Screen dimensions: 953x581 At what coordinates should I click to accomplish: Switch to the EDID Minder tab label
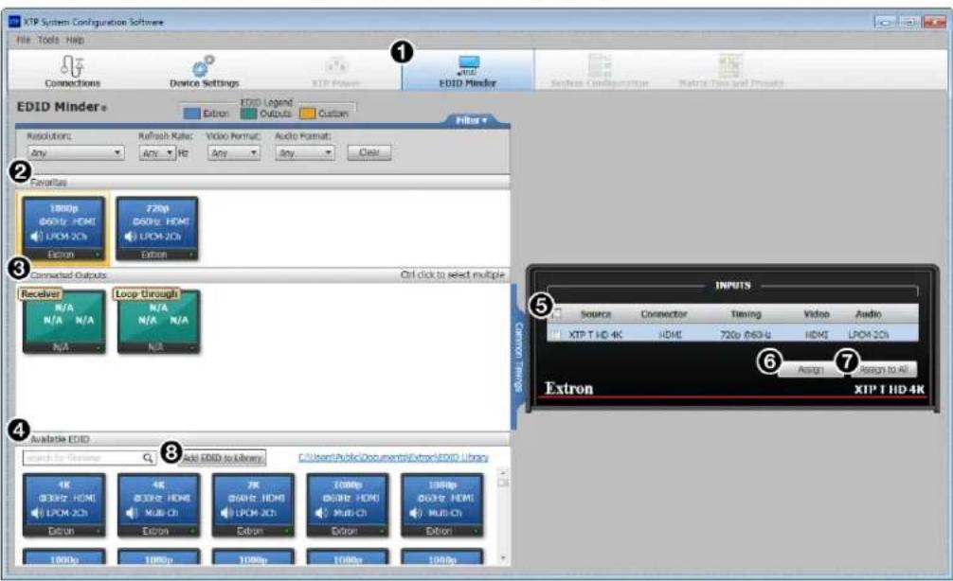(468, 83)
